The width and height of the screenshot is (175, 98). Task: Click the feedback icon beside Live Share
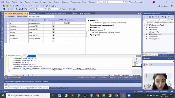click(172, 6)
